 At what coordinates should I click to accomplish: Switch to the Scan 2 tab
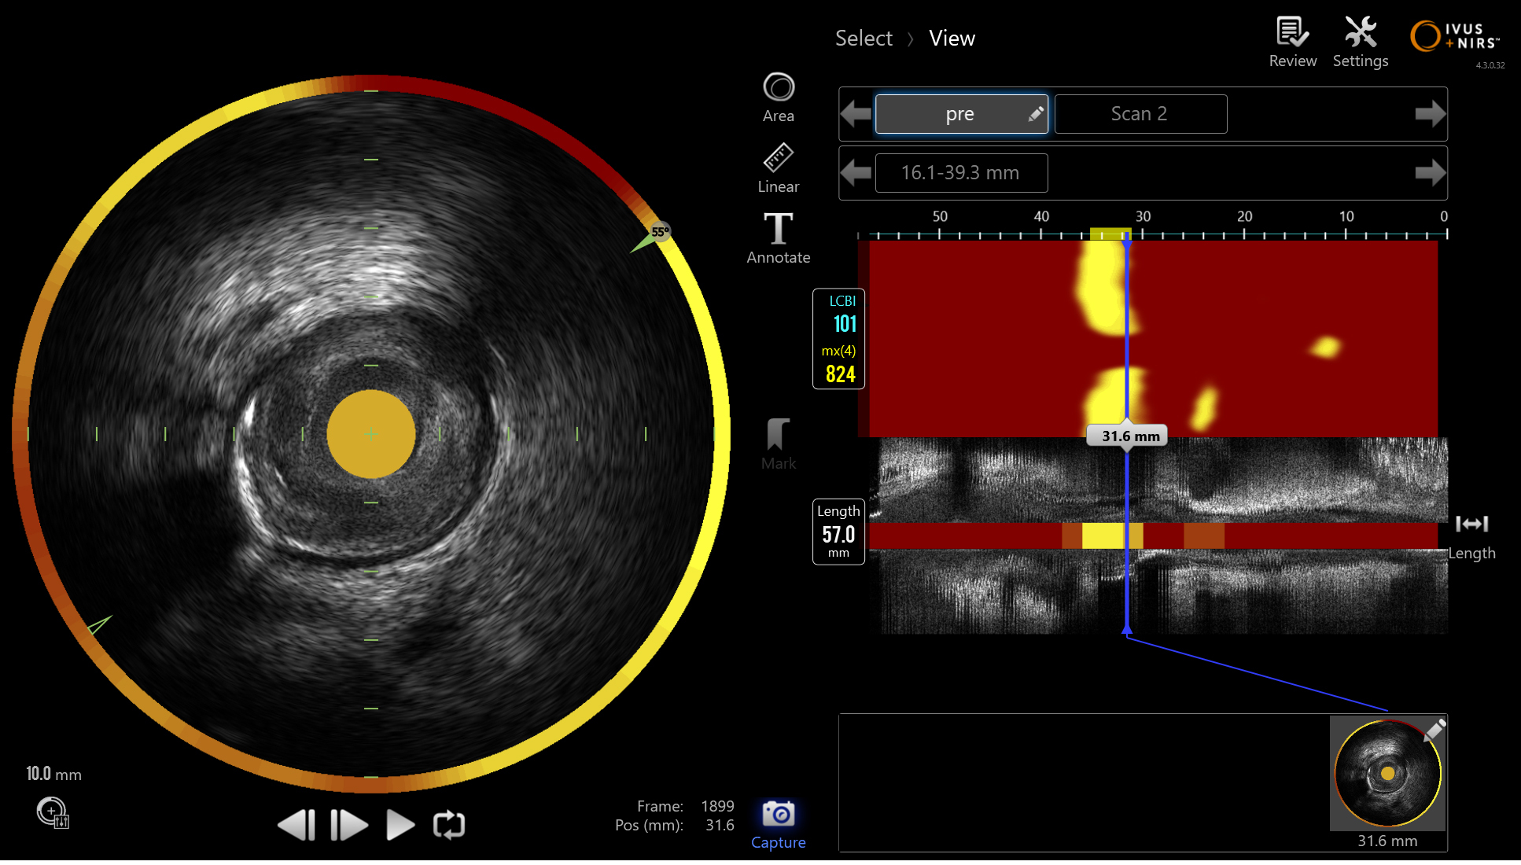(x=1140, y=114)
